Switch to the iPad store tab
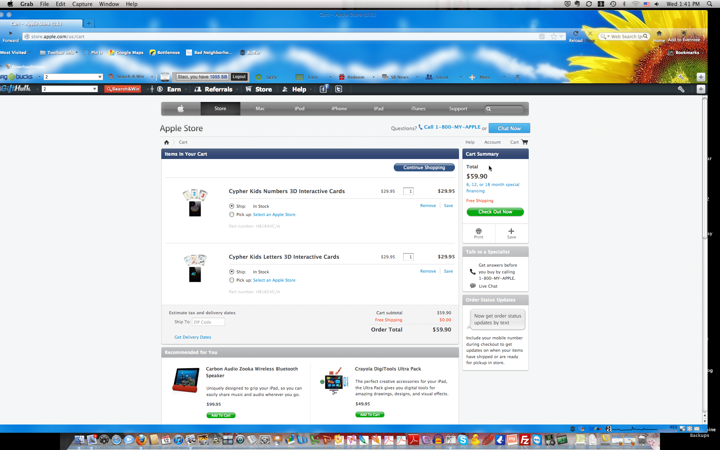Viewport: 720px width, 450px height. 379,109
